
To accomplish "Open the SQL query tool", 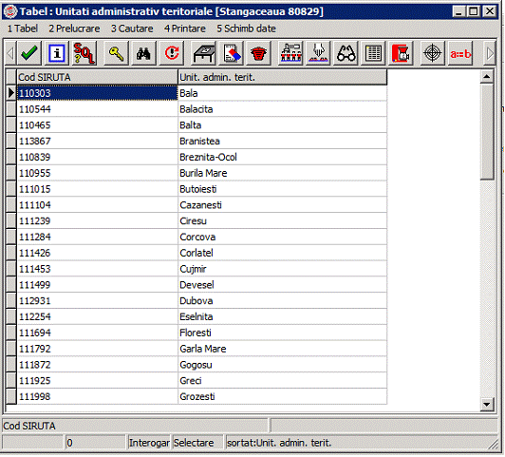I will pyautogui.click(x=84, y=53).
